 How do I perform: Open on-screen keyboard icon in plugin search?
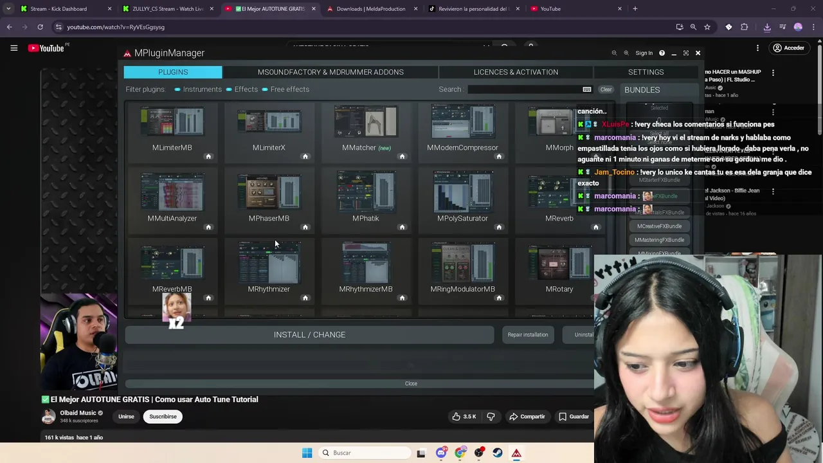click(x=587, y=89)
